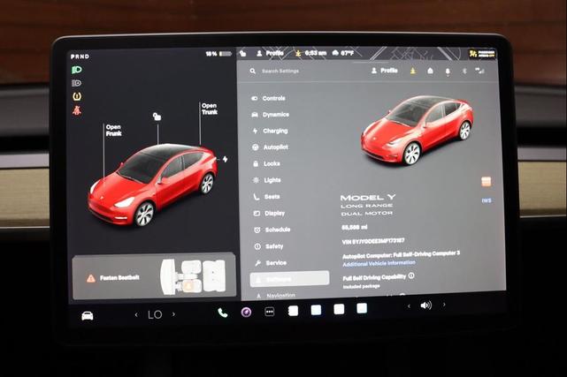Open the Autopilot settings menu
Image resolution: width=567 pixels, height=377 pixels.
tap(270, 147)
